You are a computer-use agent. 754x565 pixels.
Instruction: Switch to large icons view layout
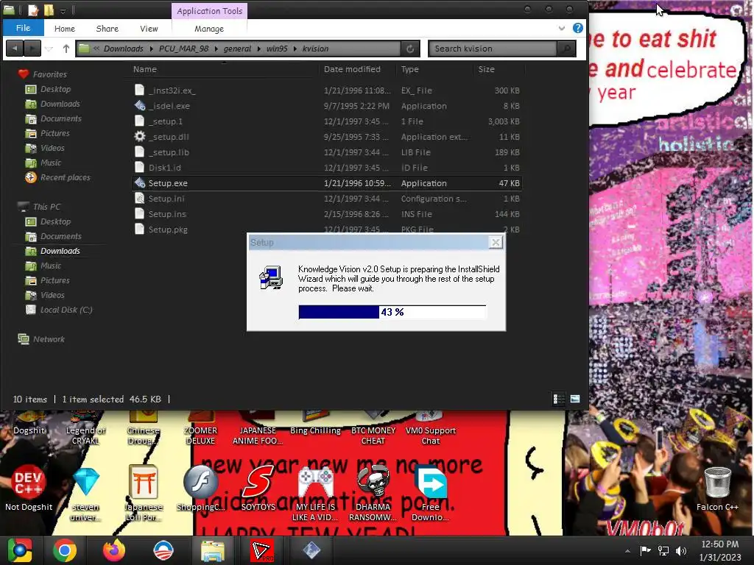574,399
